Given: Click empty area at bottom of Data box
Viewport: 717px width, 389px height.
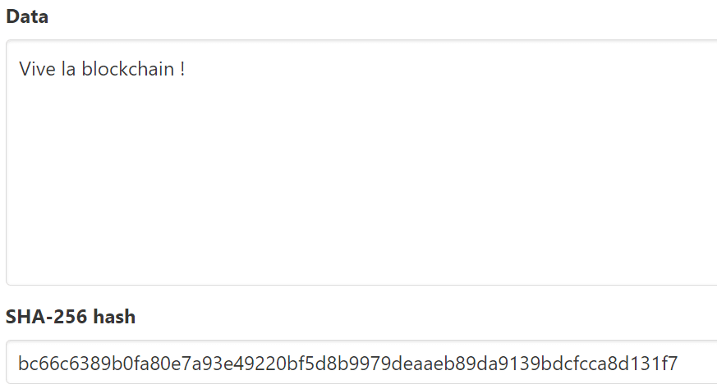Looking at the screenshot, I should [x=361, y=265].
